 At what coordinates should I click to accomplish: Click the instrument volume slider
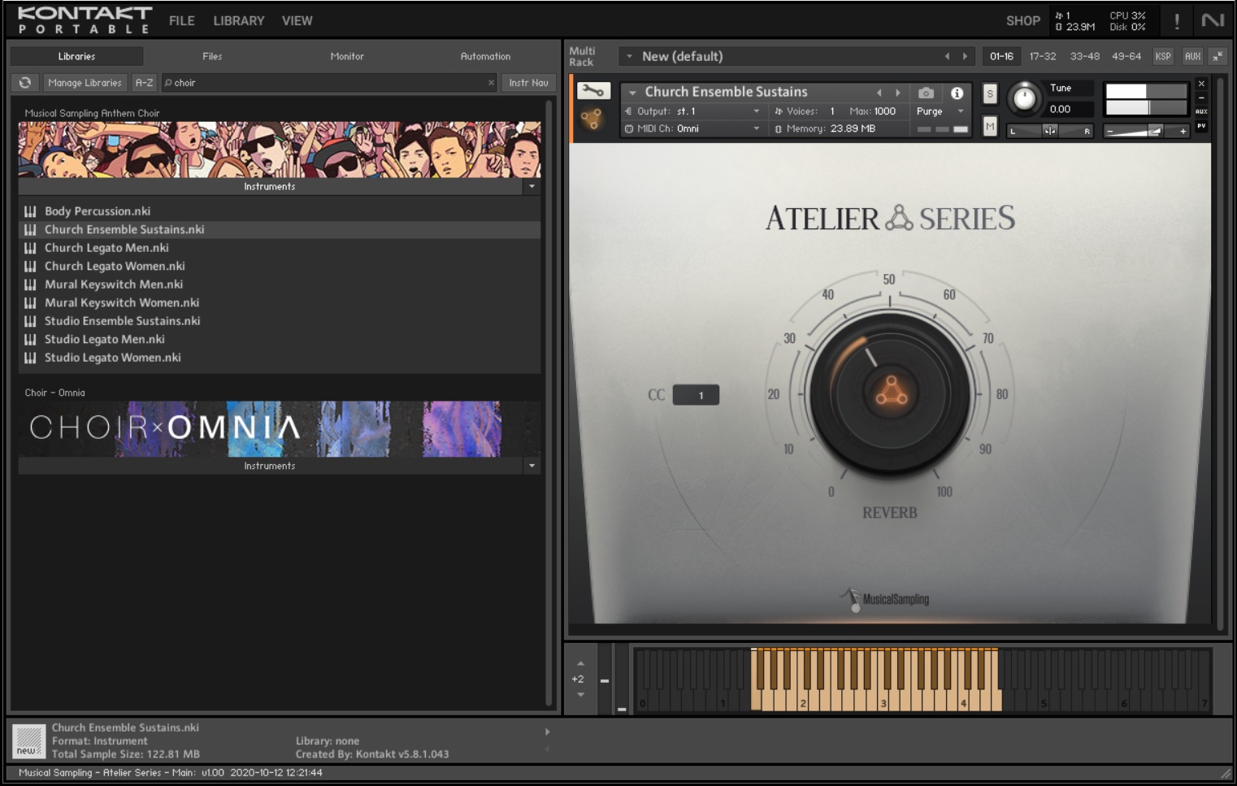coord(1146,131)
